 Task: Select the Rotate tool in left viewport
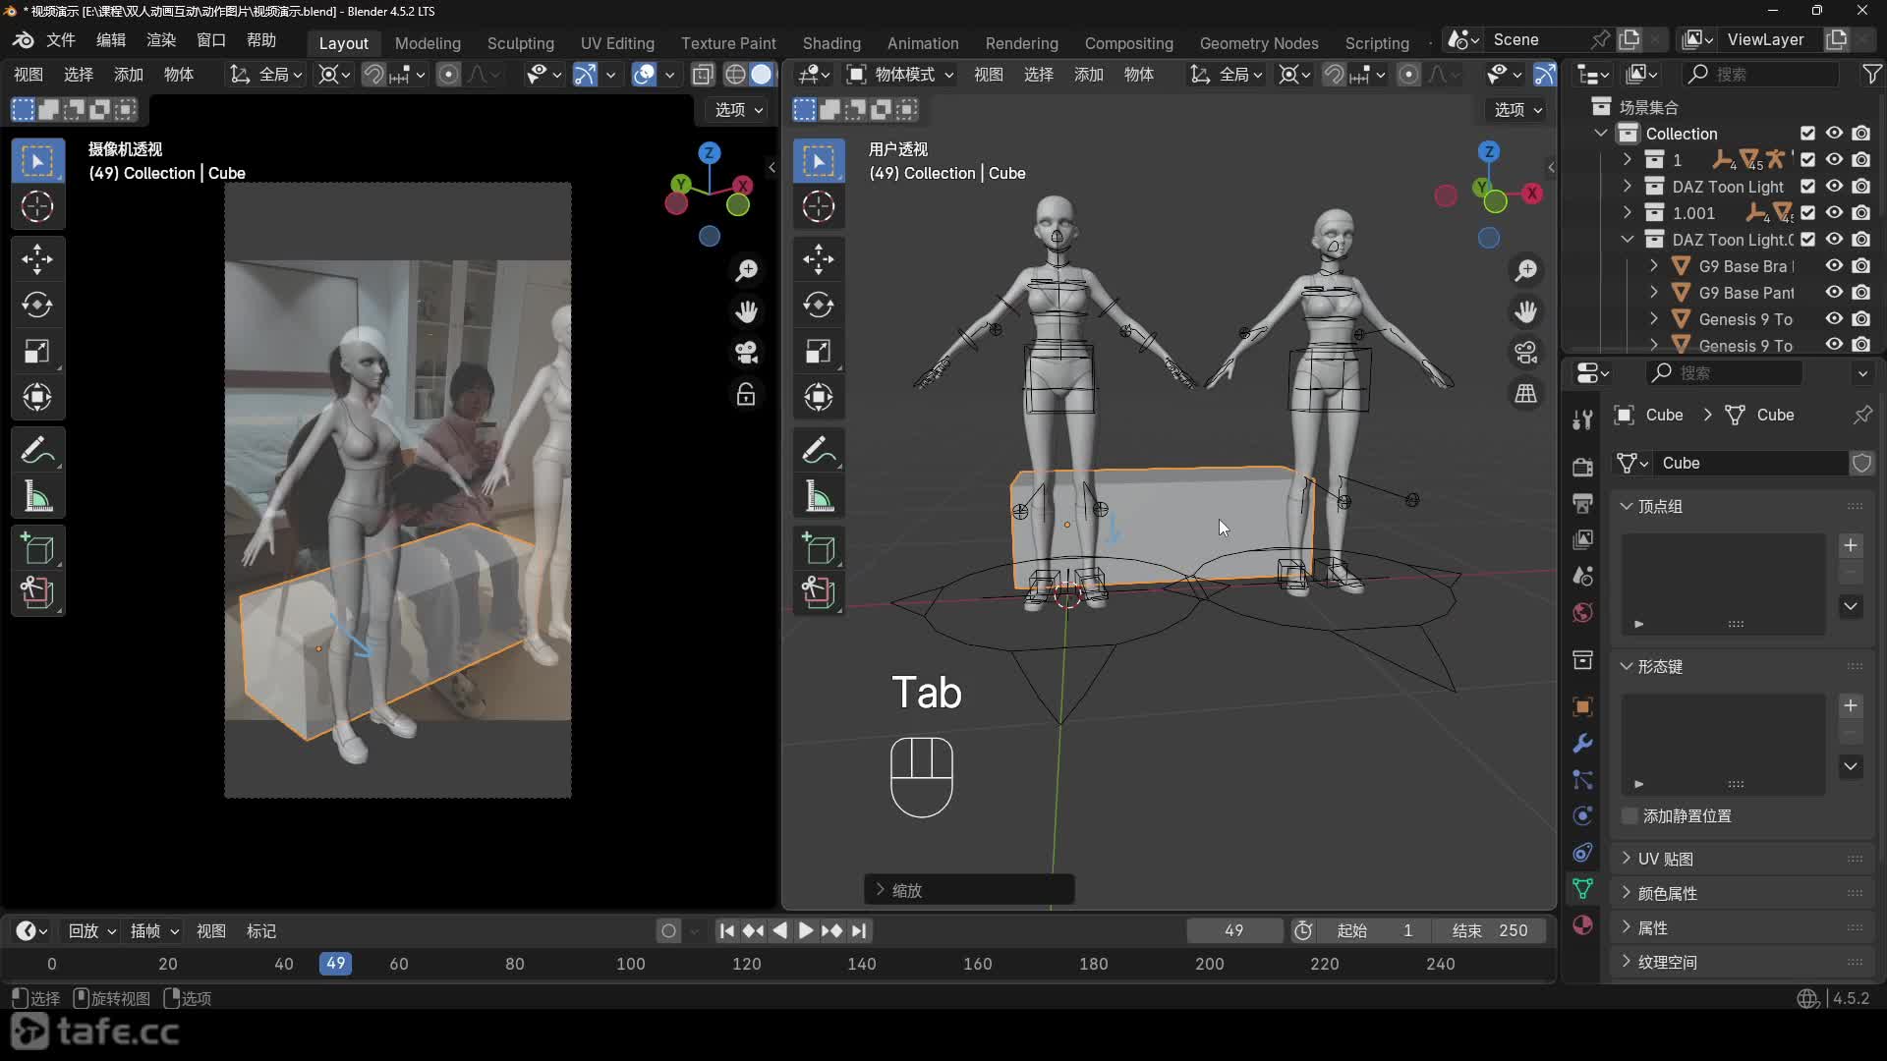tap(37, 306)
